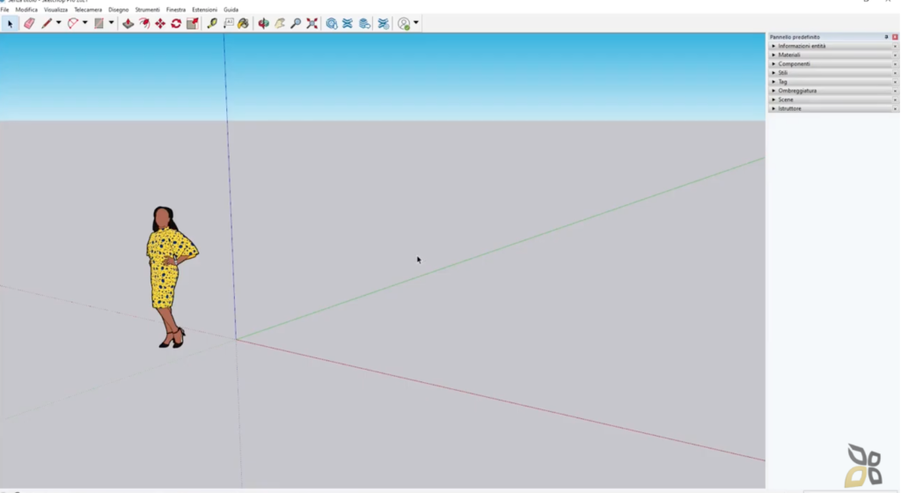Open Arc tool dropdown arrow
The height and width of the screenshot is (493, 901).
[85, 23]
